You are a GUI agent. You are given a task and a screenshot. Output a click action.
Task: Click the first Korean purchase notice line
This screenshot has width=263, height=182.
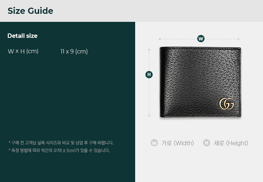[61, 143]
